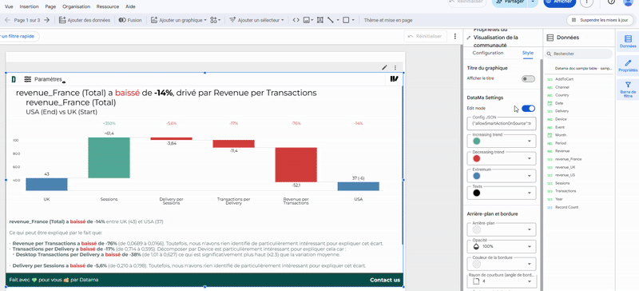The width and height of the screenshot is (639, 291).
Task: Click Ajouter des données button
Action: click(85, 20)
